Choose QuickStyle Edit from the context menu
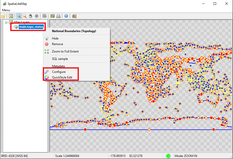 (62, 77)
